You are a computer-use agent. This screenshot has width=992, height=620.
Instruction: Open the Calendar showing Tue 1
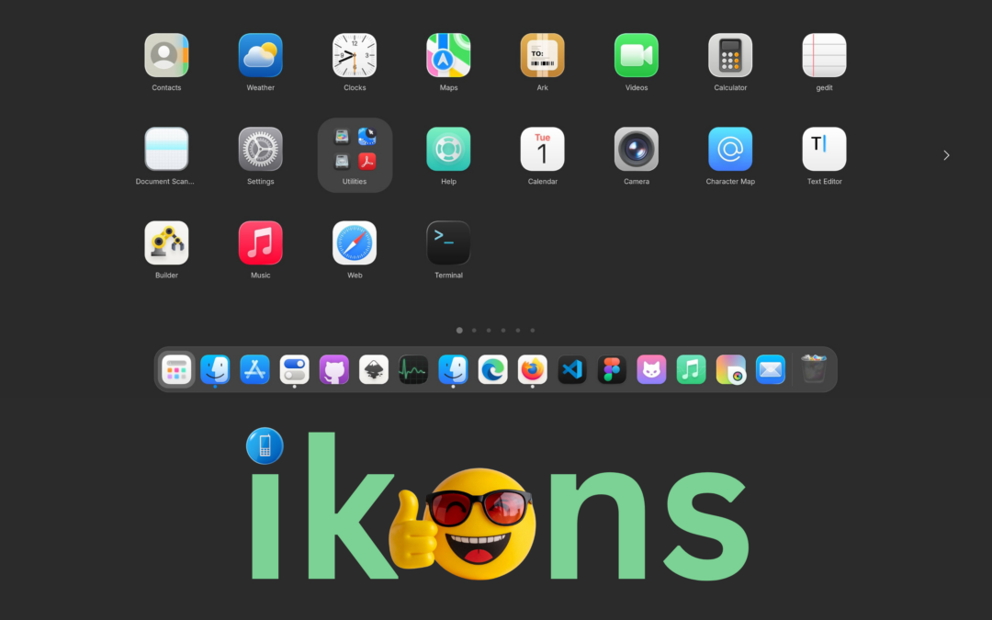pos(542,149)
